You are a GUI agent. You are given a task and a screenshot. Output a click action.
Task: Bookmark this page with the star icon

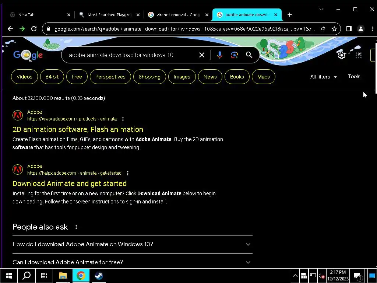334,29
